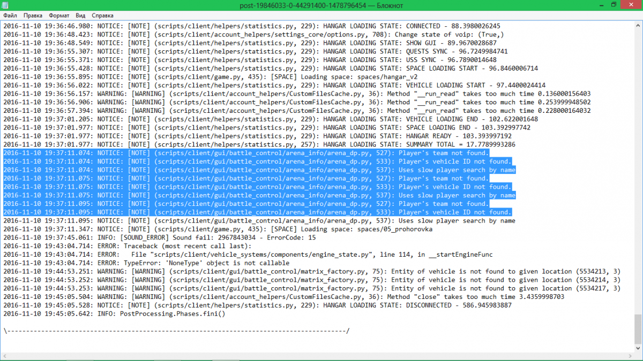Open the Файл menu
The image size is (643, 361).
10,16
